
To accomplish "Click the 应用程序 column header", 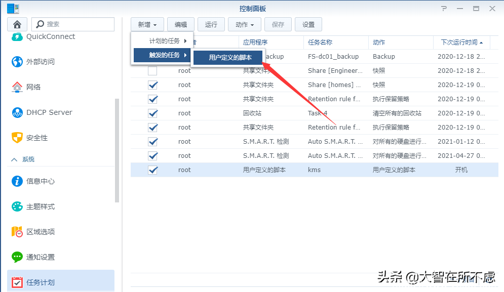I will pyautogui.click(x=271, y=43).
